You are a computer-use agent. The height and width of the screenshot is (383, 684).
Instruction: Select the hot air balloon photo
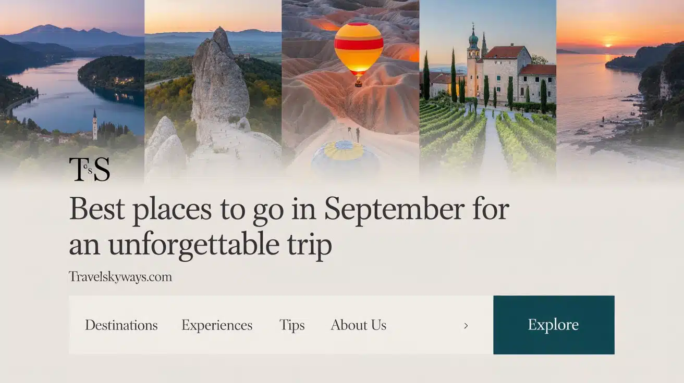[351, 78]
